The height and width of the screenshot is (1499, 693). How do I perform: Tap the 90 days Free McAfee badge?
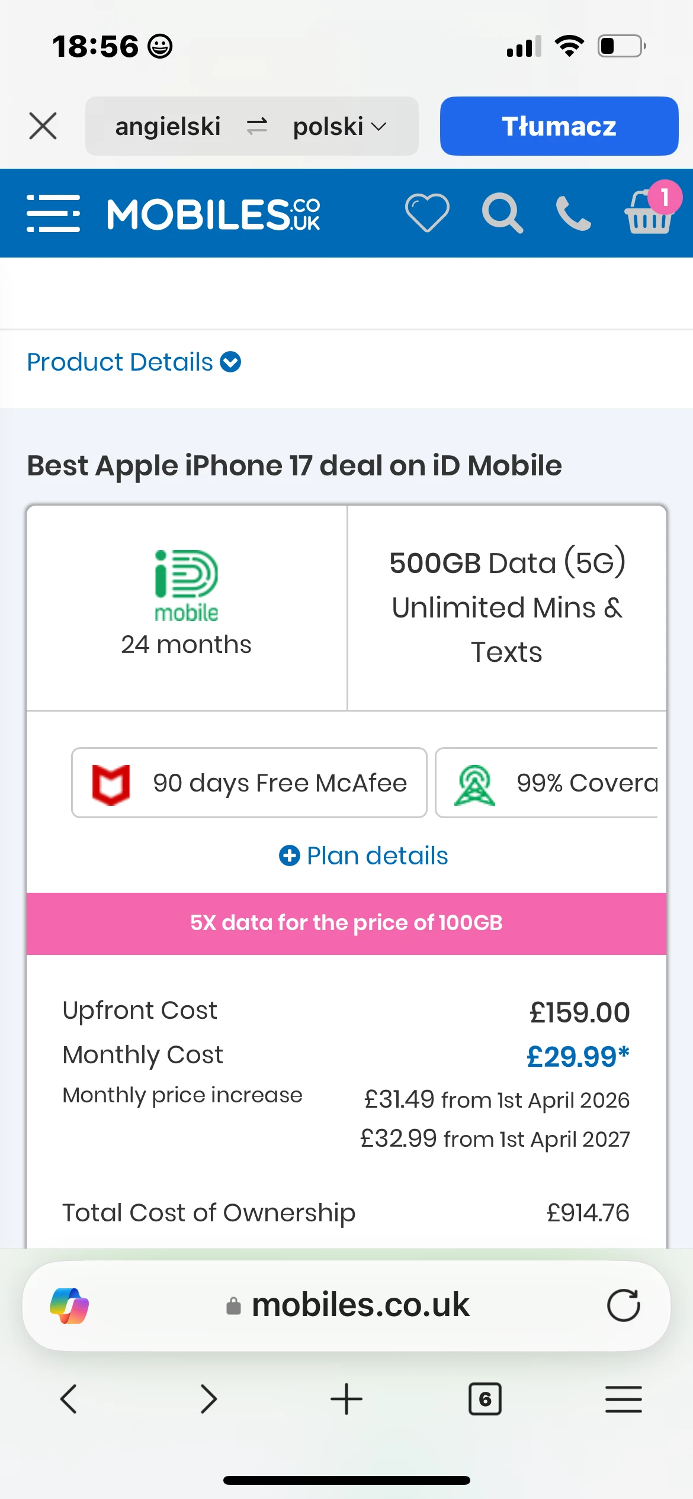(249, 783)
